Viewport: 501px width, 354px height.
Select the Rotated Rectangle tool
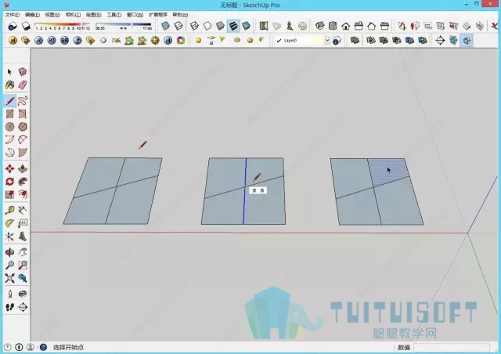23,114
